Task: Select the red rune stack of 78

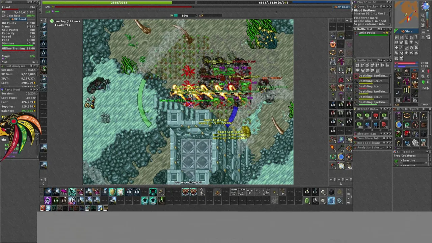Action: pyautogui.click(x=384, y=125)
